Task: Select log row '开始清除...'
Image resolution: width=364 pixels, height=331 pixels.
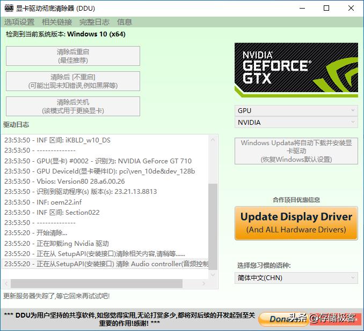Action: pos(105,233)
